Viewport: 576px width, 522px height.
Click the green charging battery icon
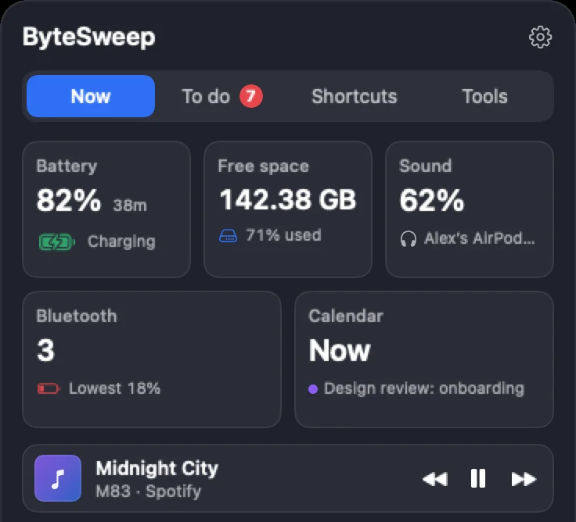click(57, 242)
